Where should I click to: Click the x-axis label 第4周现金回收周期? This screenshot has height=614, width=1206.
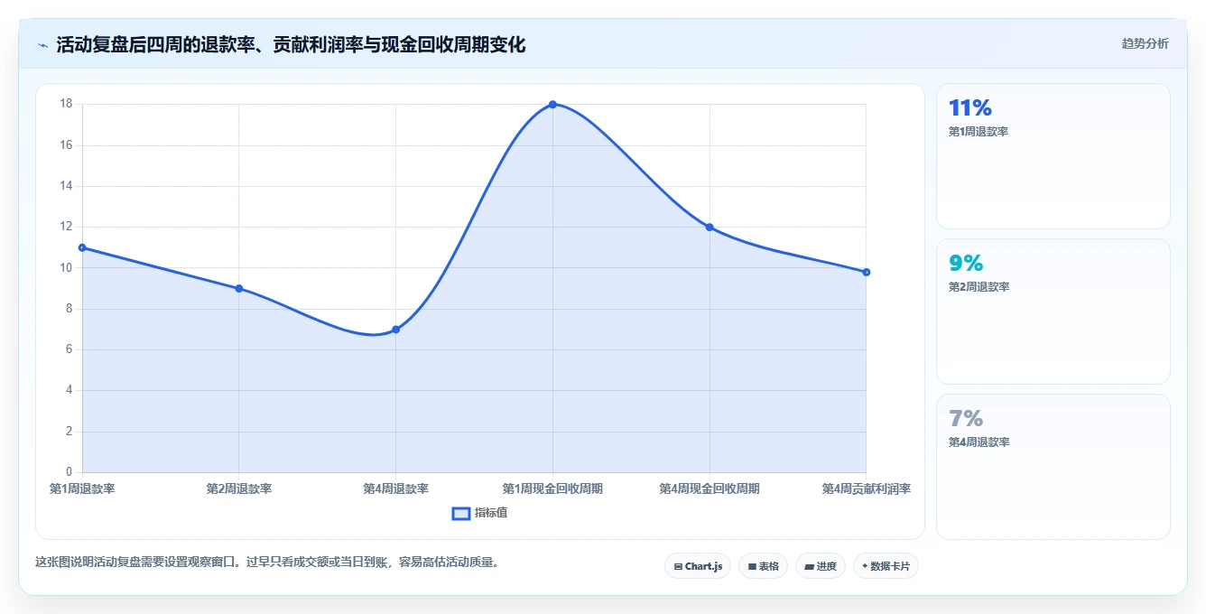[x=710, y=488]
